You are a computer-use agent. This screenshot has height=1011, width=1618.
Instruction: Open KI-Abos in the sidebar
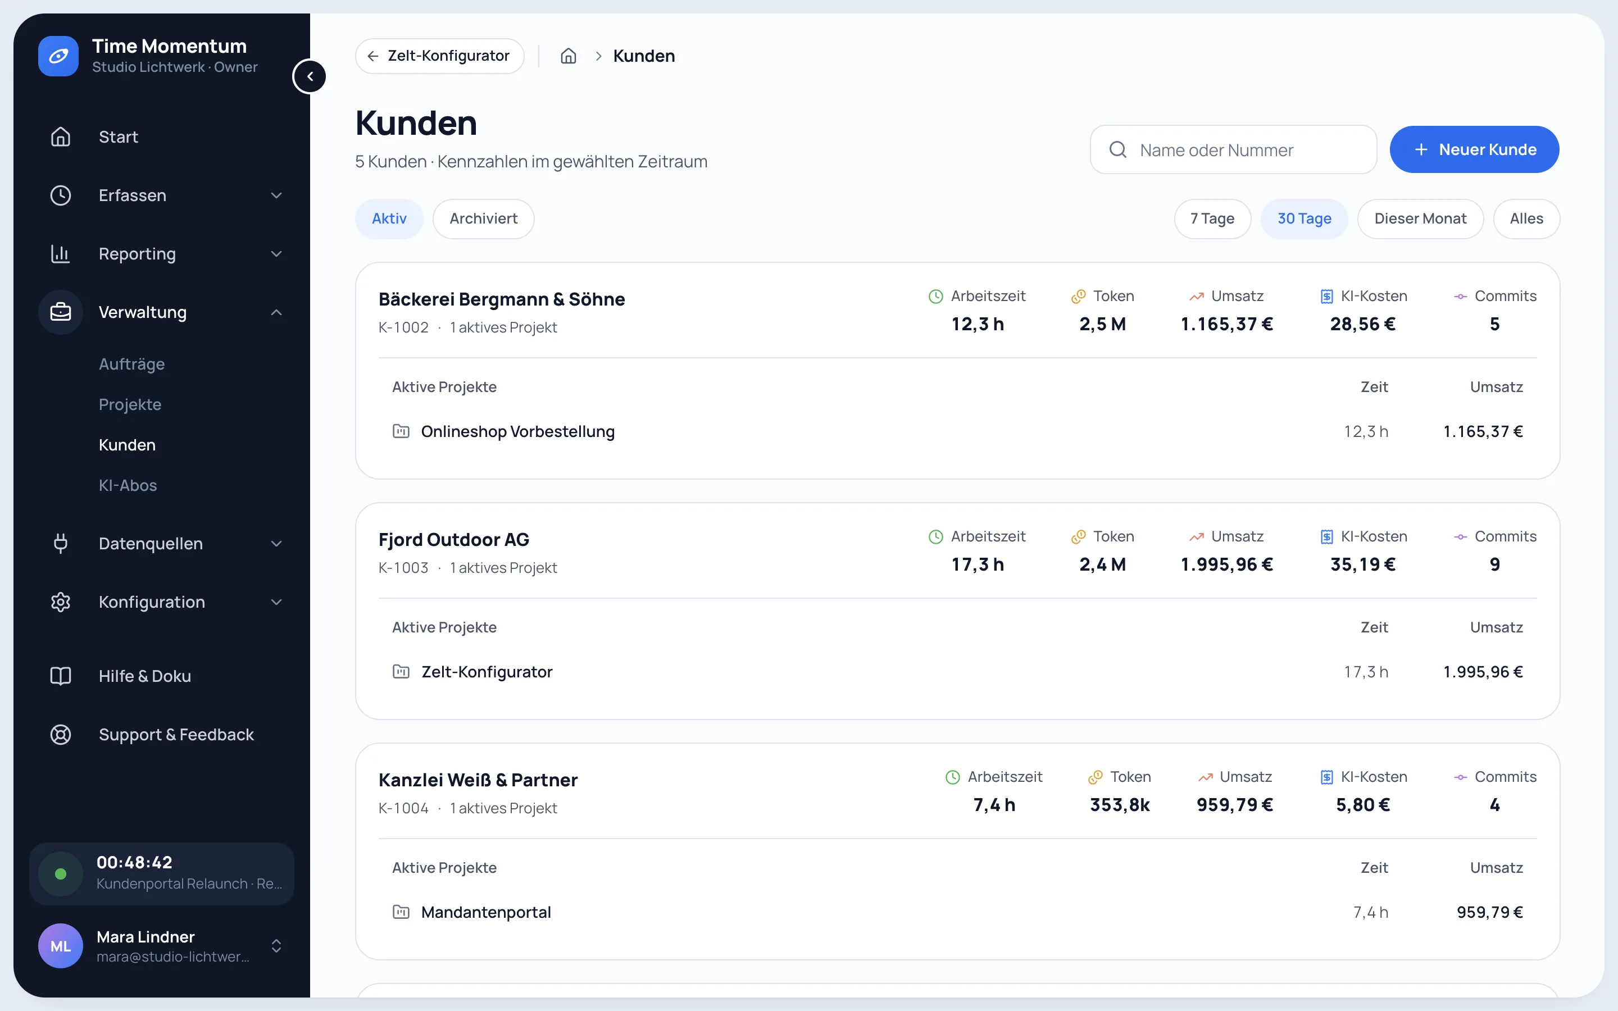pos(128,485)
